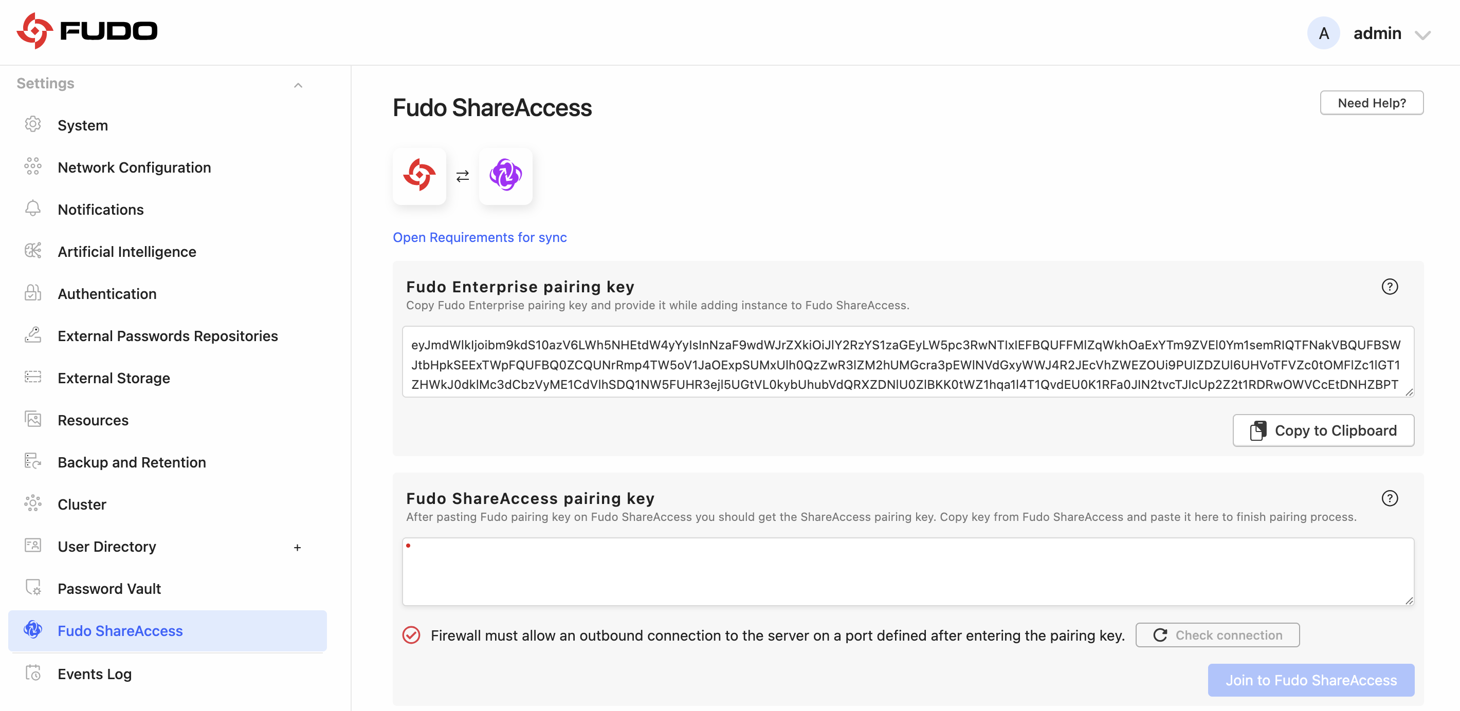Click the Notifications bell icon
The width and height of the screenshot is (1460, 711).
pyautogui.click(x=33, y=209)
